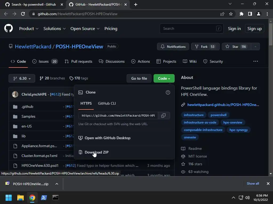Image resolution: width=273 pixels, height=204 pixels.
Task: Open Chrome side panel icon
Action: [250, 14]
